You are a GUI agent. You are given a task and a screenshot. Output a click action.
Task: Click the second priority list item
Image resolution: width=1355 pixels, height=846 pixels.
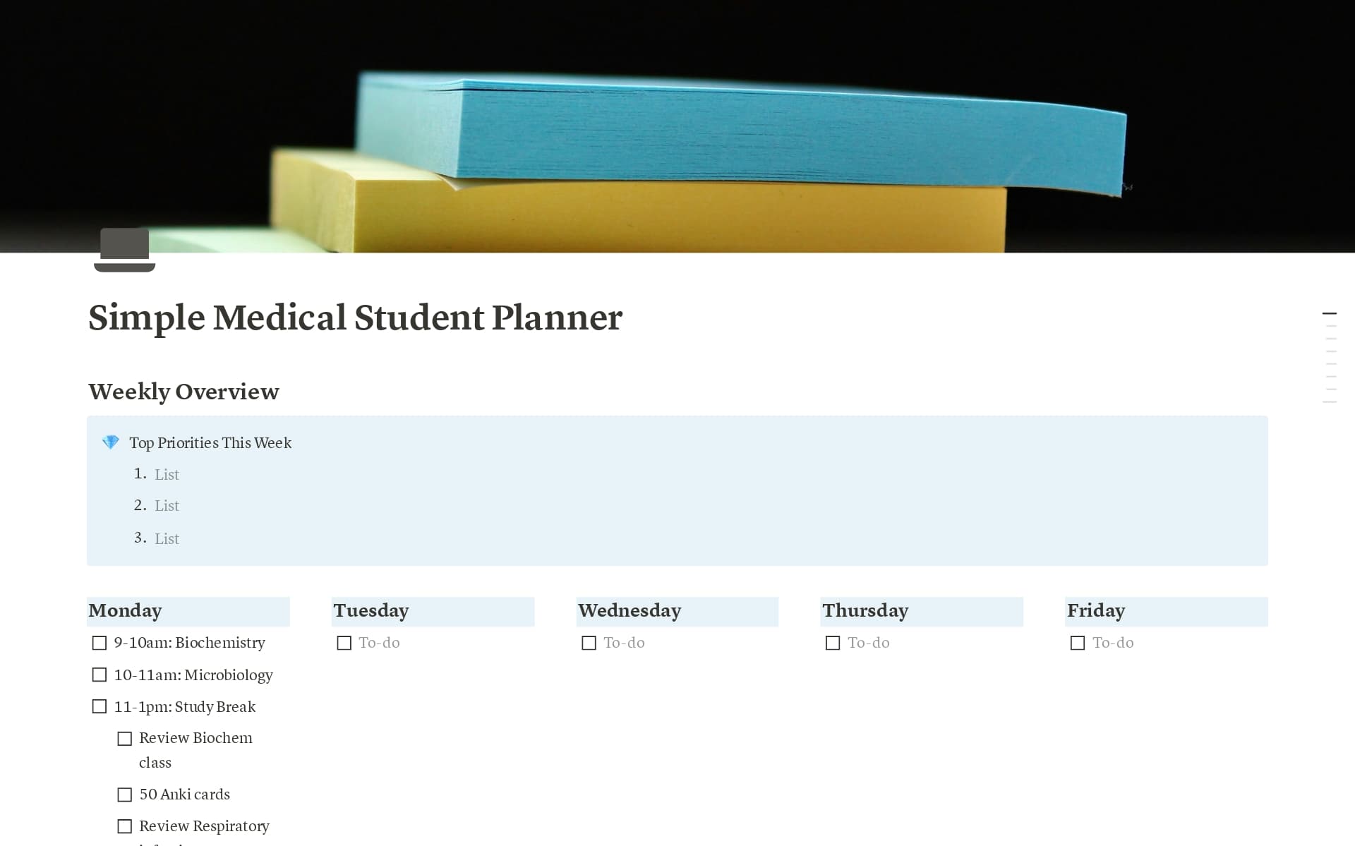pyautogui.click(x=167, y=506)
